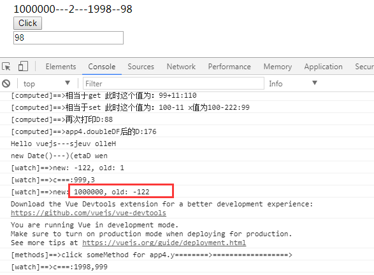Viewport: 374px width, 275px height.
Task: Switch to the Elements tab
Action: (x=61, y=67)
